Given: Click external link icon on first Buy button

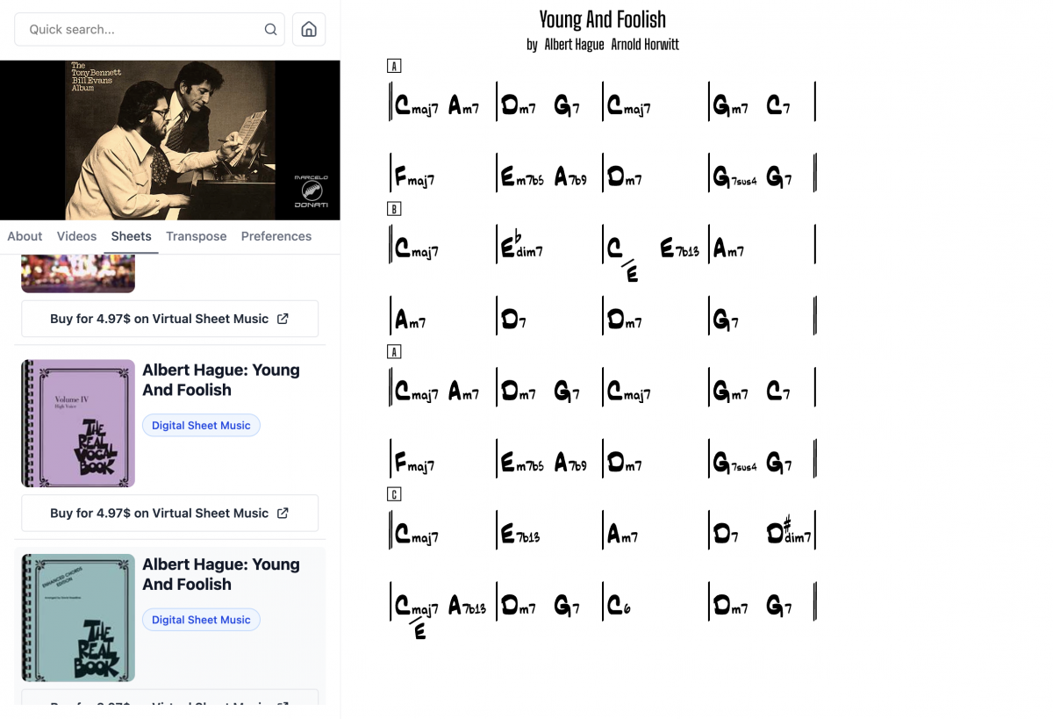Looking at the screenshot, I should pyautogui.click(x=283, y=319).
